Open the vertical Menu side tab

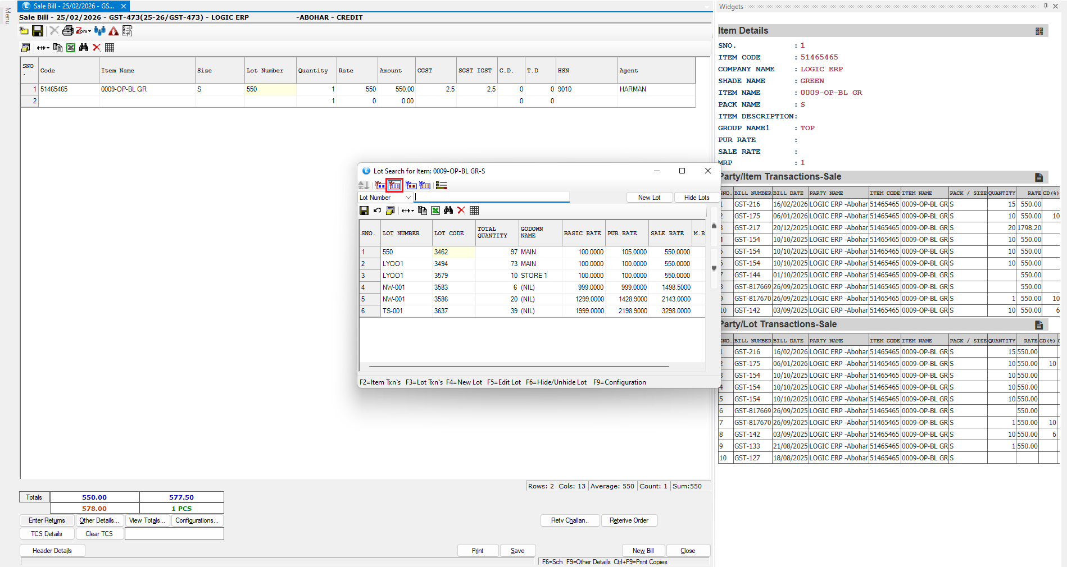(x=7, y=16)
